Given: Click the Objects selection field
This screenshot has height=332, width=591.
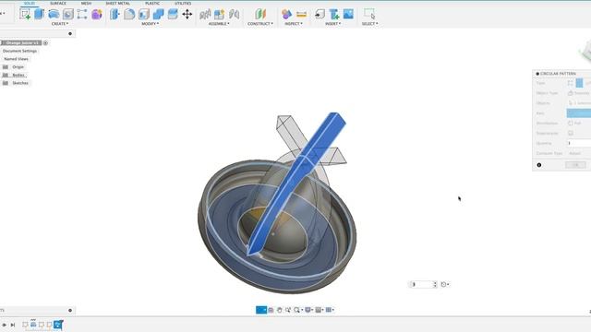Looking at the screenshot, I should [579, 102].
